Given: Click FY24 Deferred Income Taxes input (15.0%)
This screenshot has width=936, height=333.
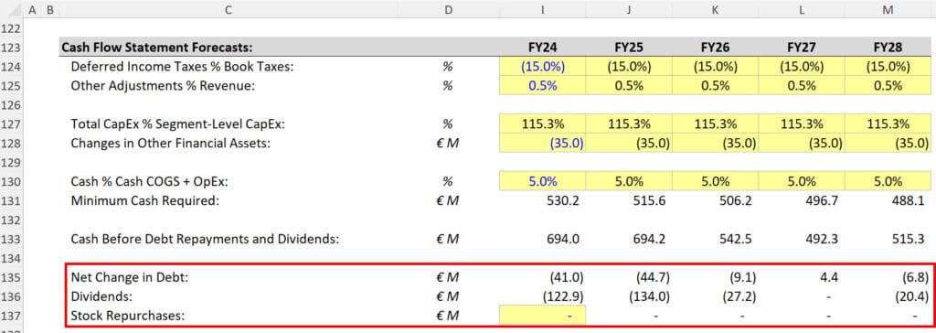Looking at the screenshot, I should click(543, 67).
